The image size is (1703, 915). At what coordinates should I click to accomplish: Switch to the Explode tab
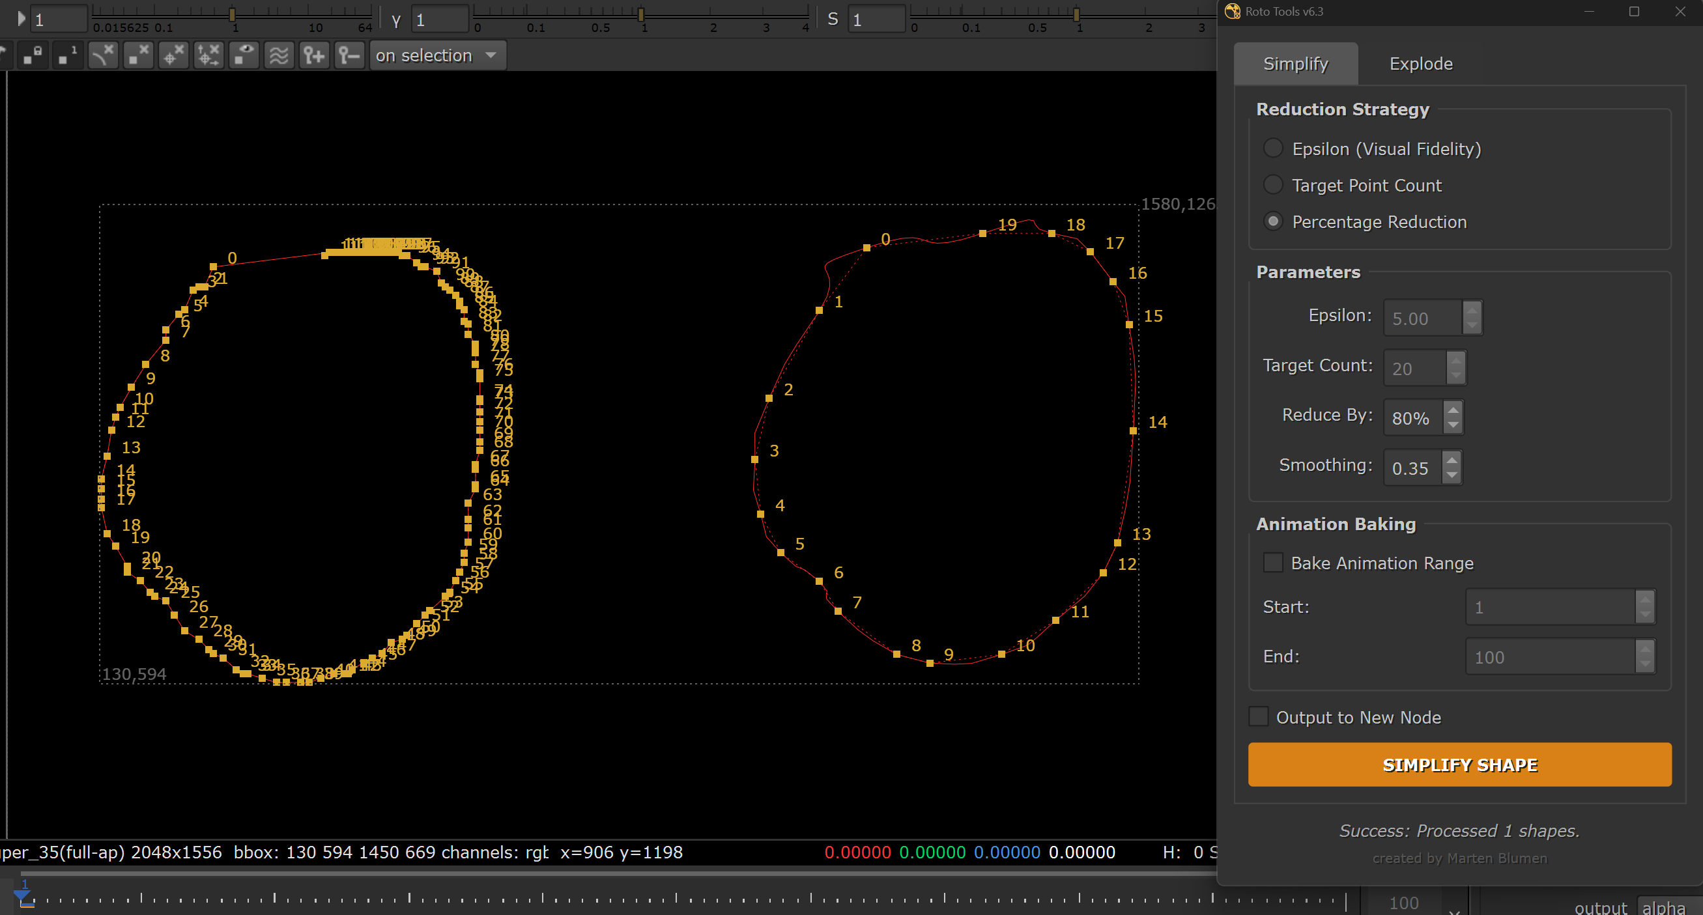[x=1420, y=63]
